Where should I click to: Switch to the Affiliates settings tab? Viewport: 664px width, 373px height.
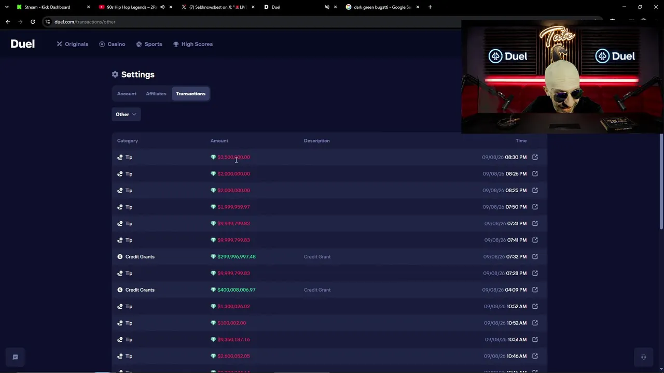point(156,94)
